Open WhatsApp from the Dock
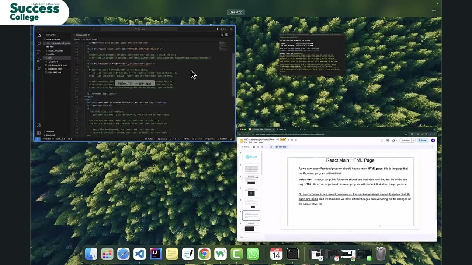 pyautogui.click(x=253, y=254)
